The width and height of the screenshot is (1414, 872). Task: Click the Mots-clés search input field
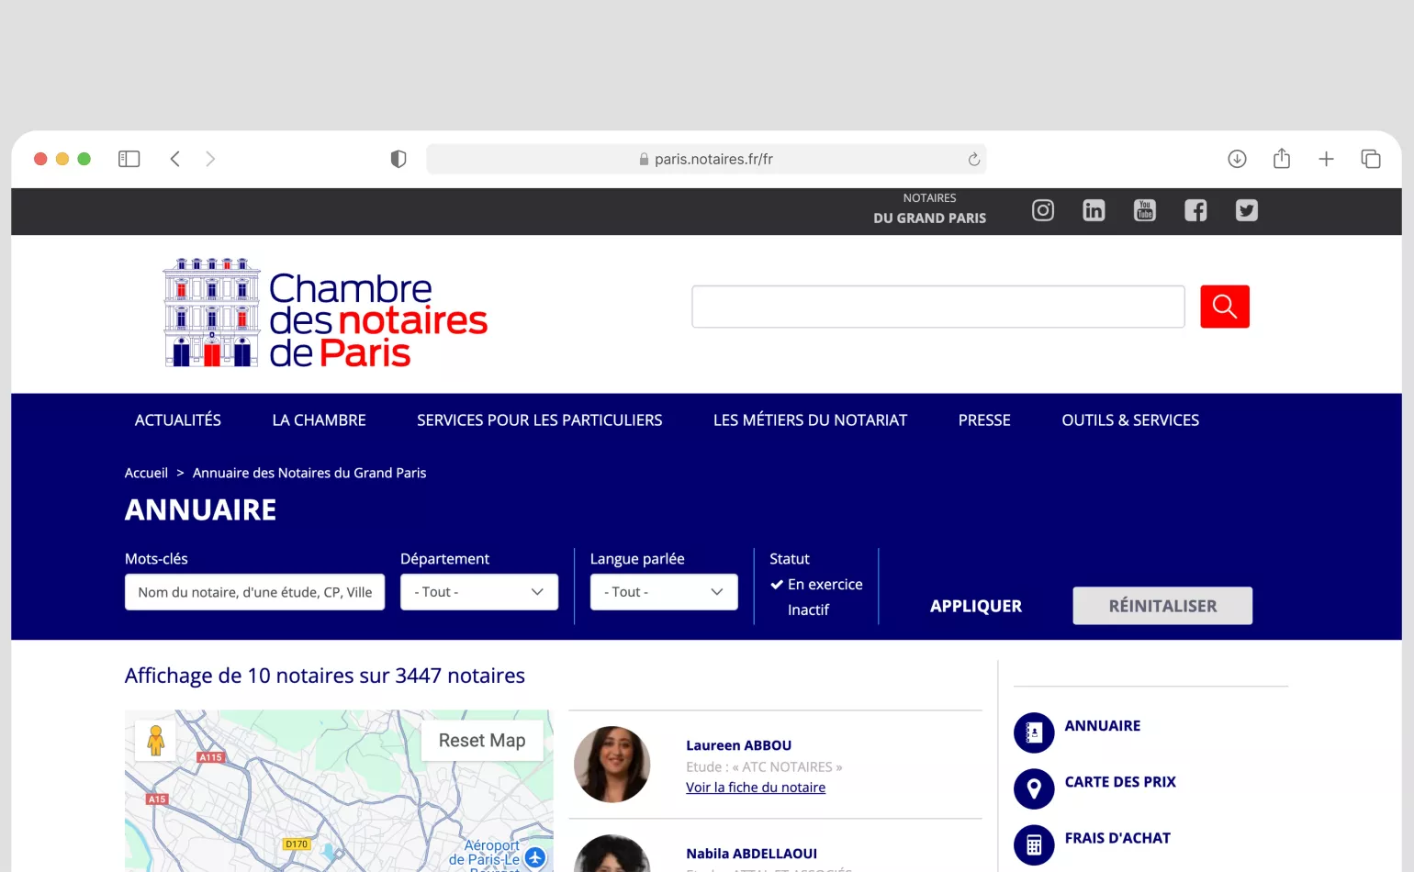(254, 592)
